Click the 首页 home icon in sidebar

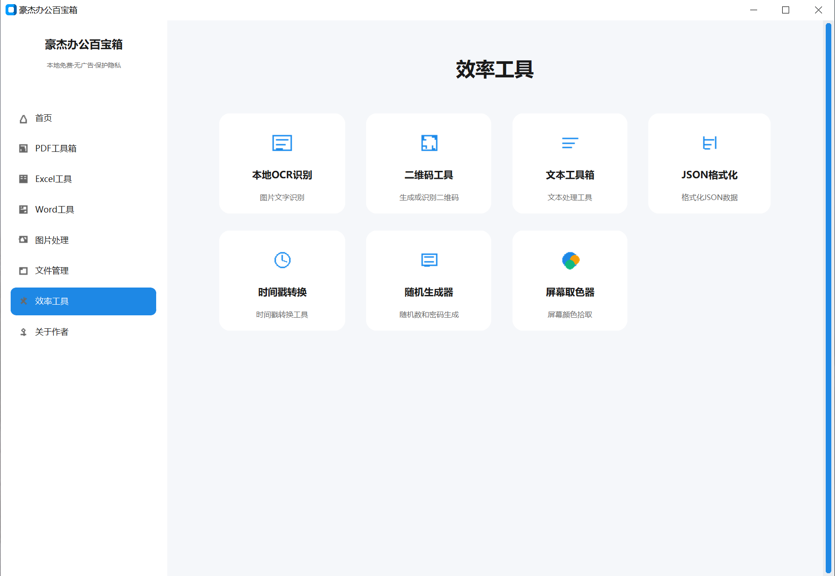coord(23,119)
